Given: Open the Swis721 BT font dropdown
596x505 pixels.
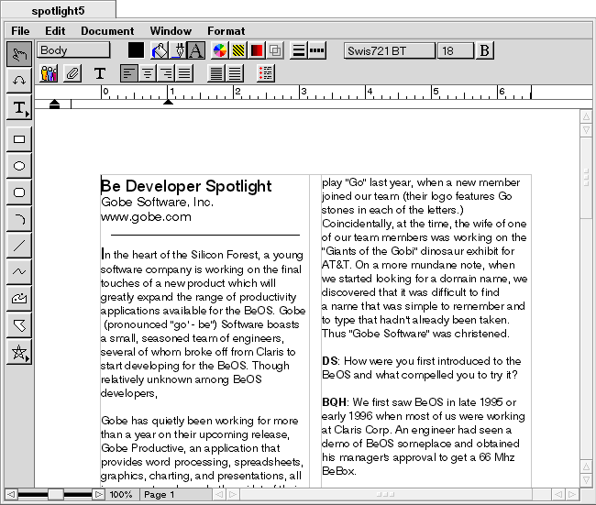Looking at the screenshot, I should pyautogui.click(x=389, y=50).
